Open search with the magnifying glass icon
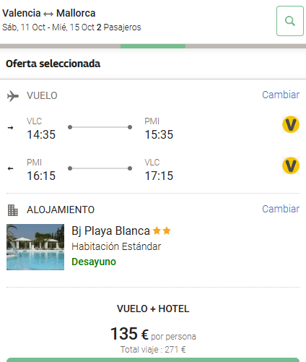 coord(290,21)
